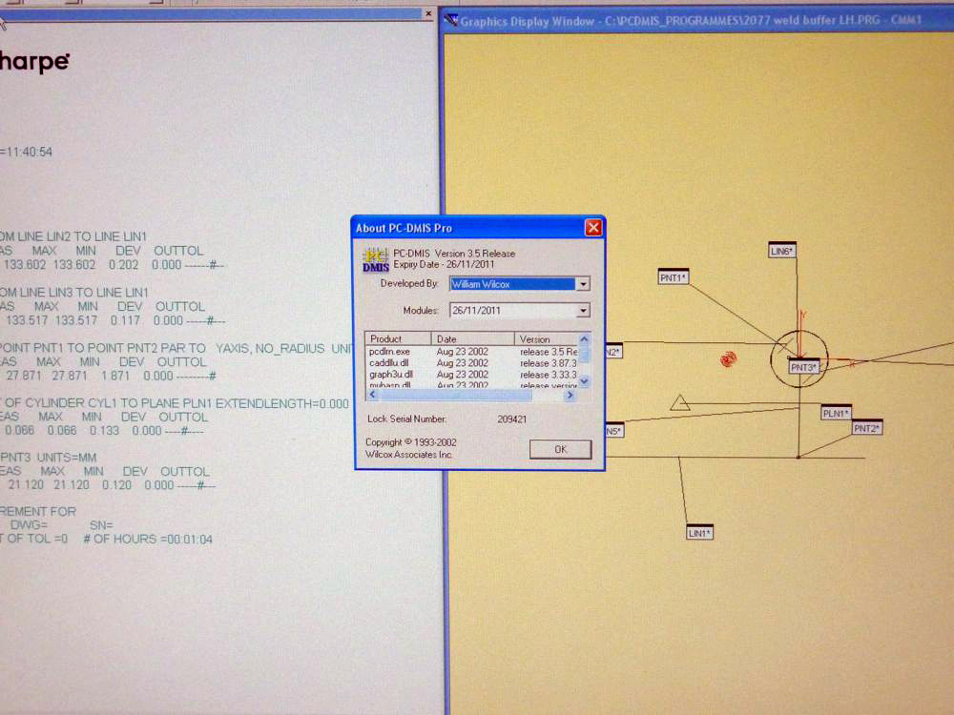Click the LIN1* label in Graphics Display
This screenshot has width=954, height=715.
pos(699,533)
